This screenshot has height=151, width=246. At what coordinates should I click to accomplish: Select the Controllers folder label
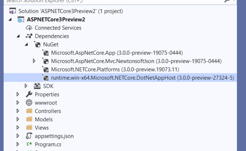point(48,111)
